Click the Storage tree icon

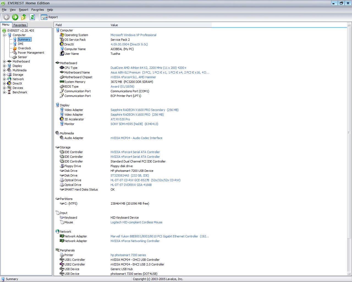[x=9, y=75]
